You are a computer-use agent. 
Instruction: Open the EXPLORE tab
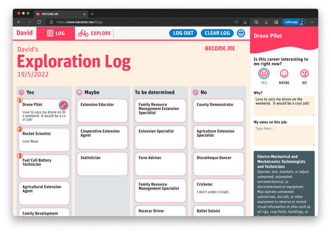pos(94,33)
